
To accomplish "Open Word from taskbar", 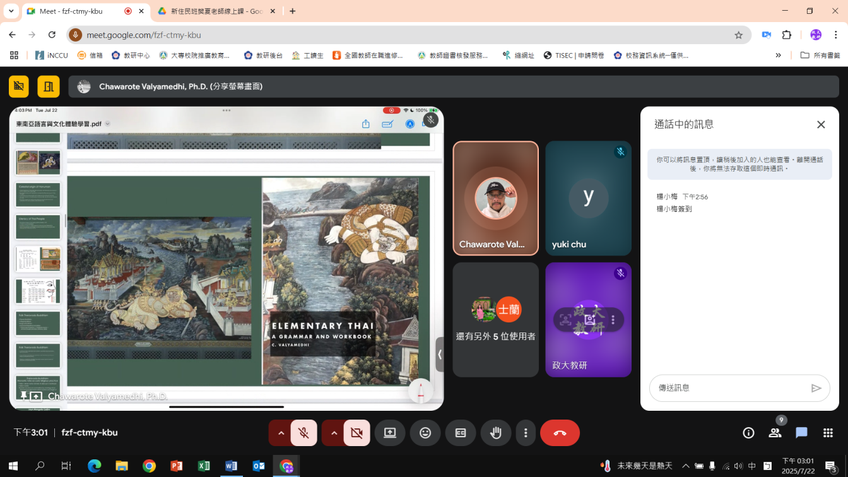I will point(231,466).
